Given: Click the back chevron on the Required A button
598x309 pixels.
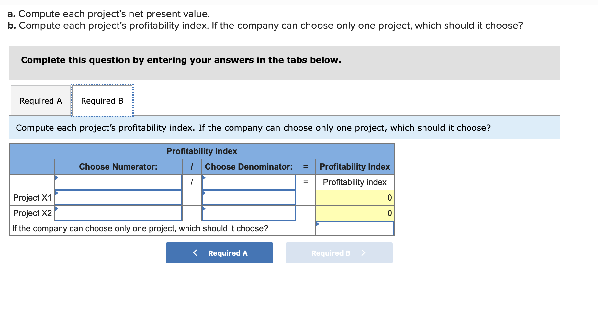Looking at the screenshot, I should 195,253.
